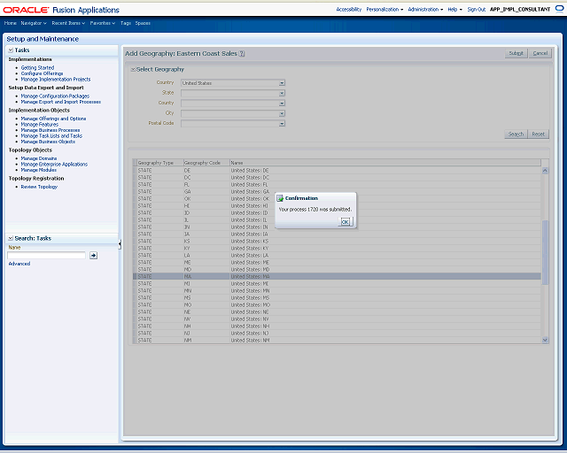Image resolution: width=567 pixels, height=453 pixels.
Task: Open the Tags menu item
Action: 126,23
